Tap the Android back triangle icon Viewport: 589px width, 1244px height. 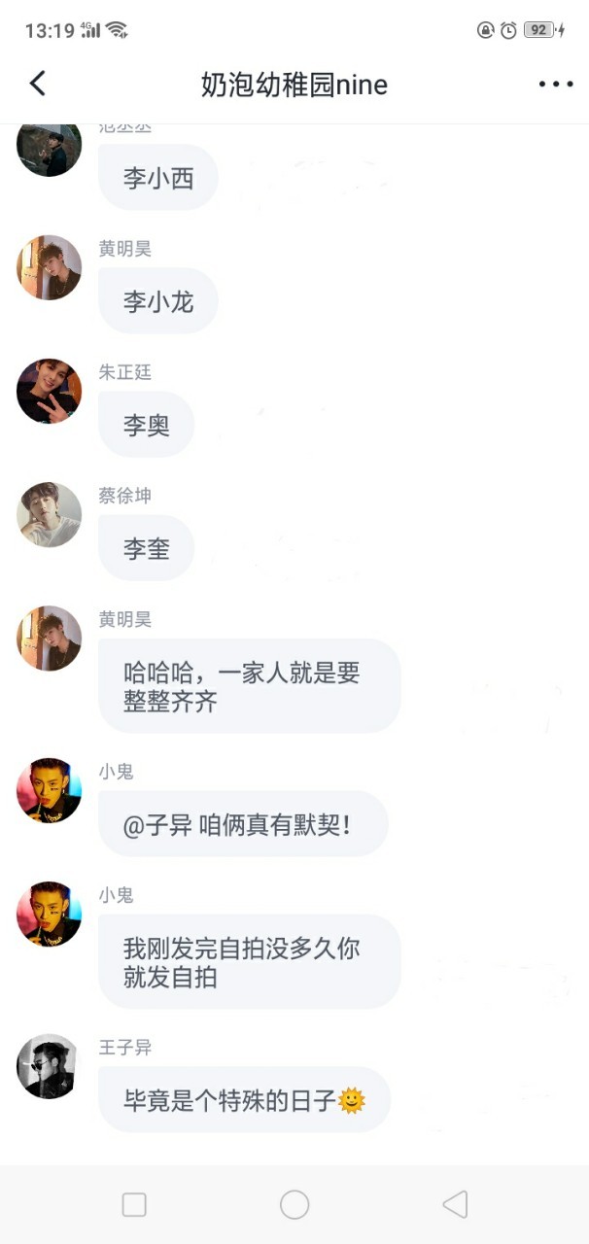click(x=455, y=1205)
